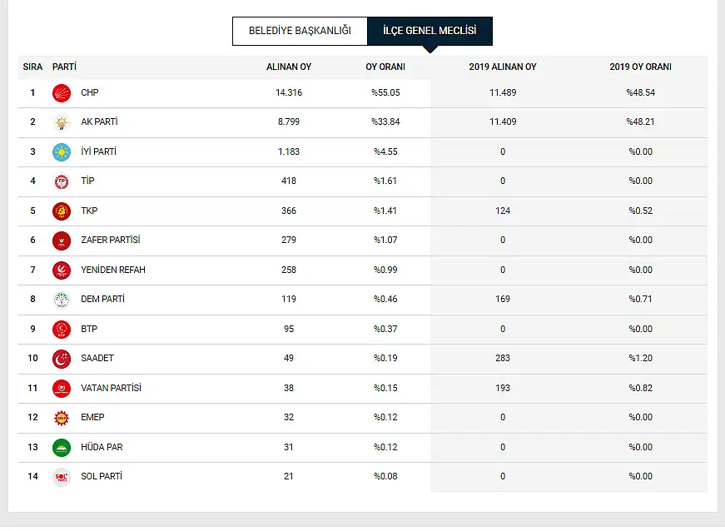Screen dimensions: 725x531
Task: Select the İYİ PARTİ name text
Action: pyautogui.click(x=98, y=151)
